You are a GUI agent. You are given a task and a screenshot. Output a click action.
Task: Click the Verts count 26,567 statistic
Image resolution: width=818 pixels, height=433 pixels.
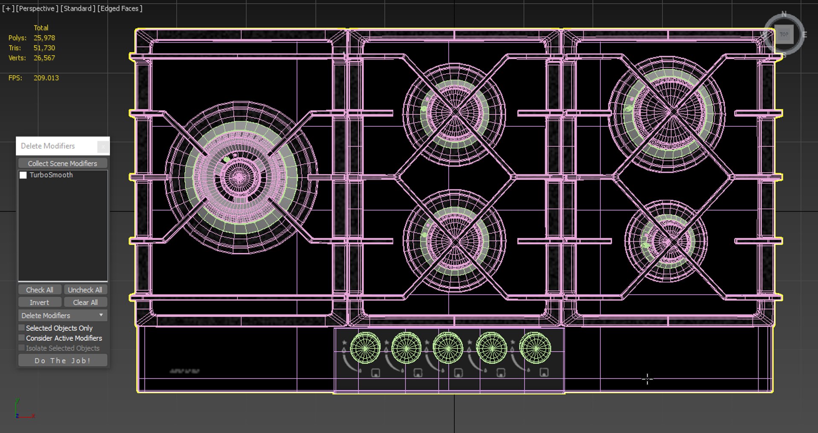point(44,58)
